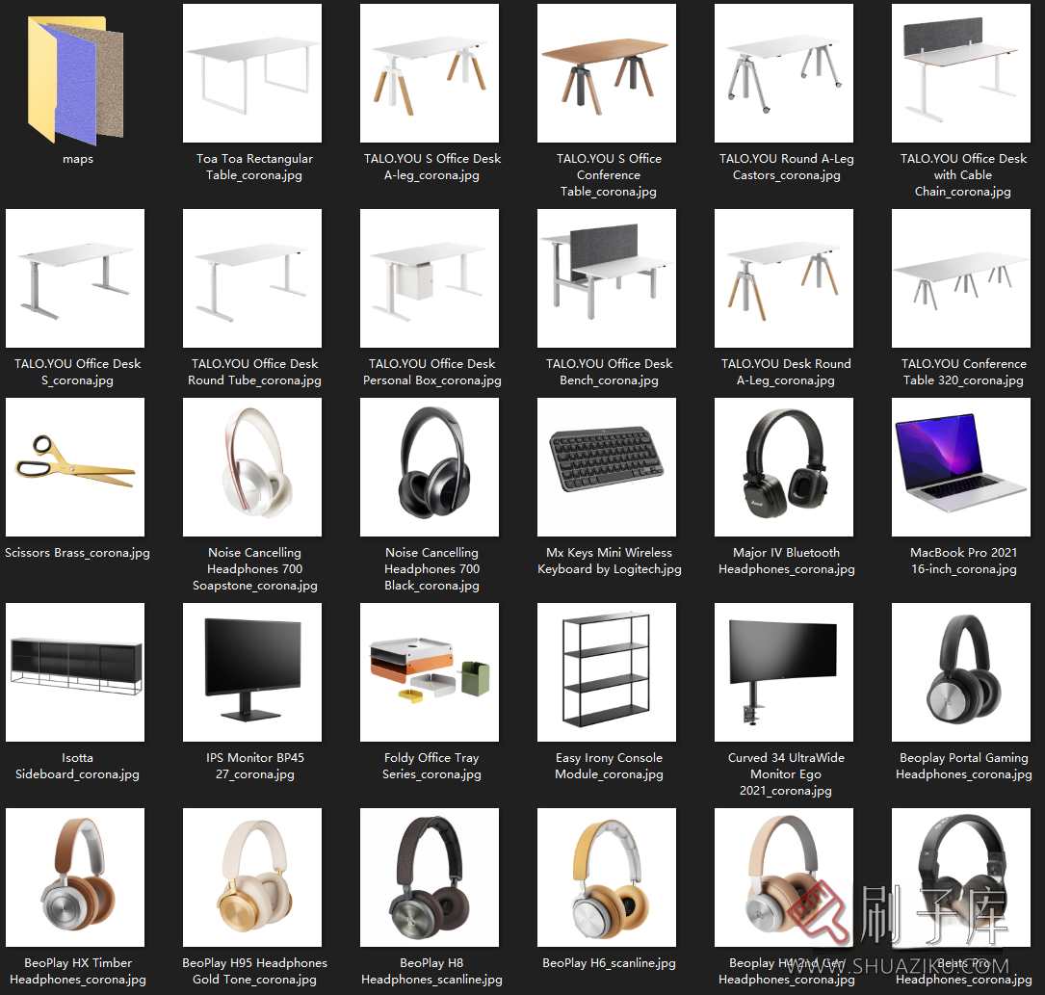Select the TALO.YOU Office Desk Personal Box thumbnail
This screenshot has width=1045, height=995.
430,278
